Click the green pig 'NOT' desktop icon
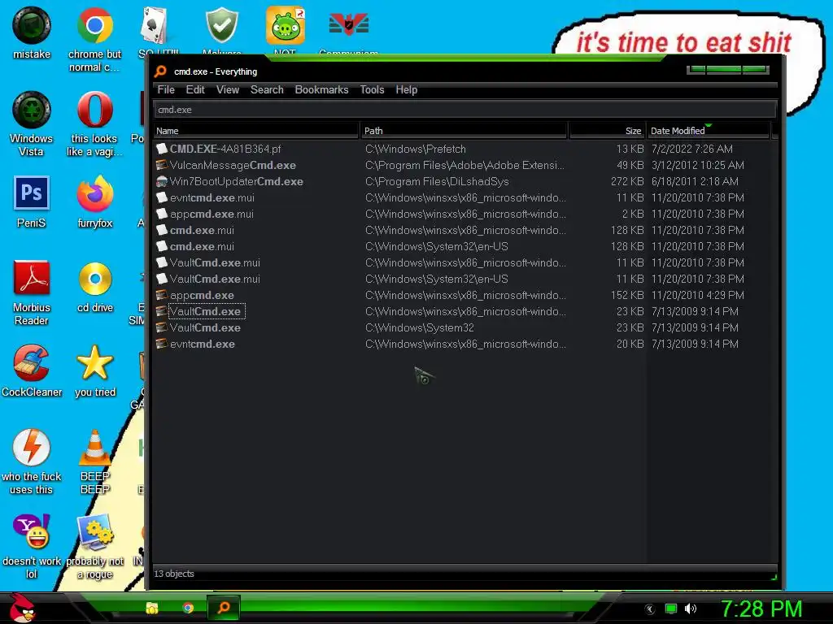 point(286,27)
